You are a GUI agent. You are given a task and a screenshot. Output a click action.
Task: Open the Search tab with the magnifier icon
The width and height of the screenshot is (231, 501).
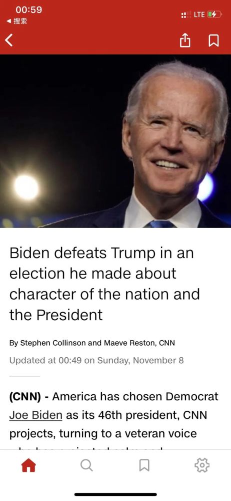[x=86, y=465]
